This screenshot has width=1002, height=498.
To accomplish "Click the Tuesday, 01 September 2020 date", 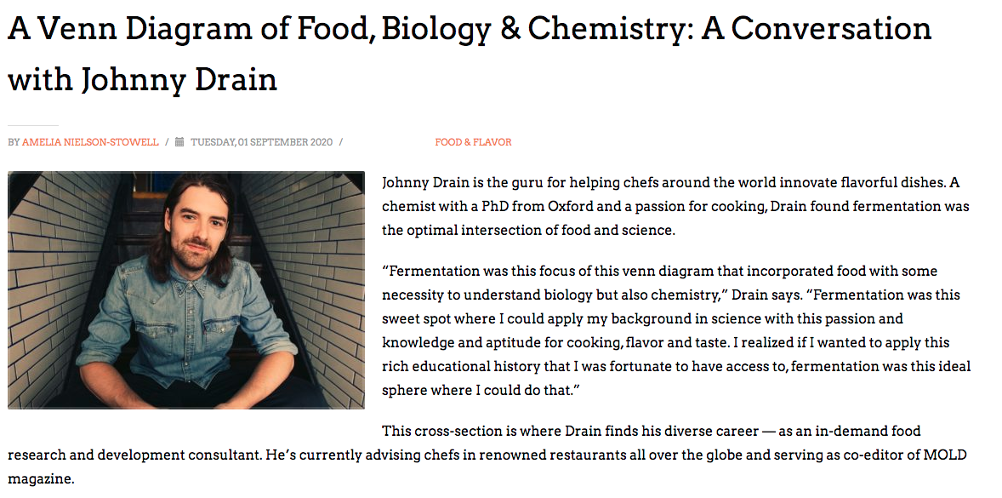I will point(261,142).
